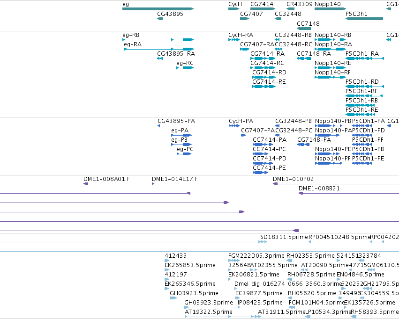
Task: Click protein Nopp140-PF
Action: [x=333, y=159]
